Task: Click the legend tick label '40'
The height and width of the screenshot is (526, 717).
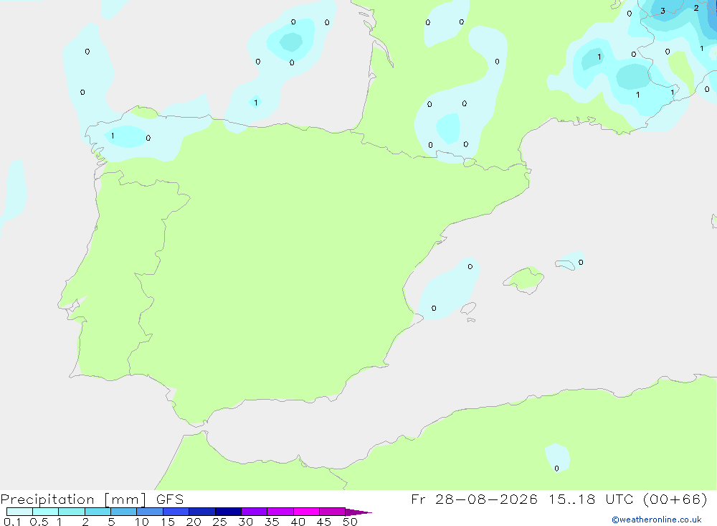Action: (298, 522)
